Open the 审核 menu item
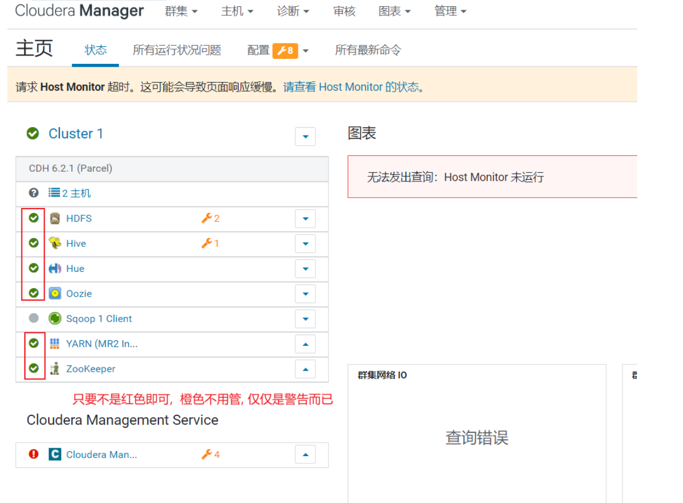 [344, 11]
